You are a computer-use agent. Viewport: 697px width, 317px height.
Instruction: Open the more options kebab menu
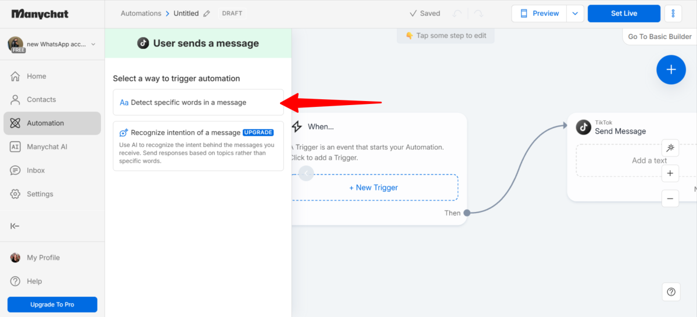click(x=673, y=13)
